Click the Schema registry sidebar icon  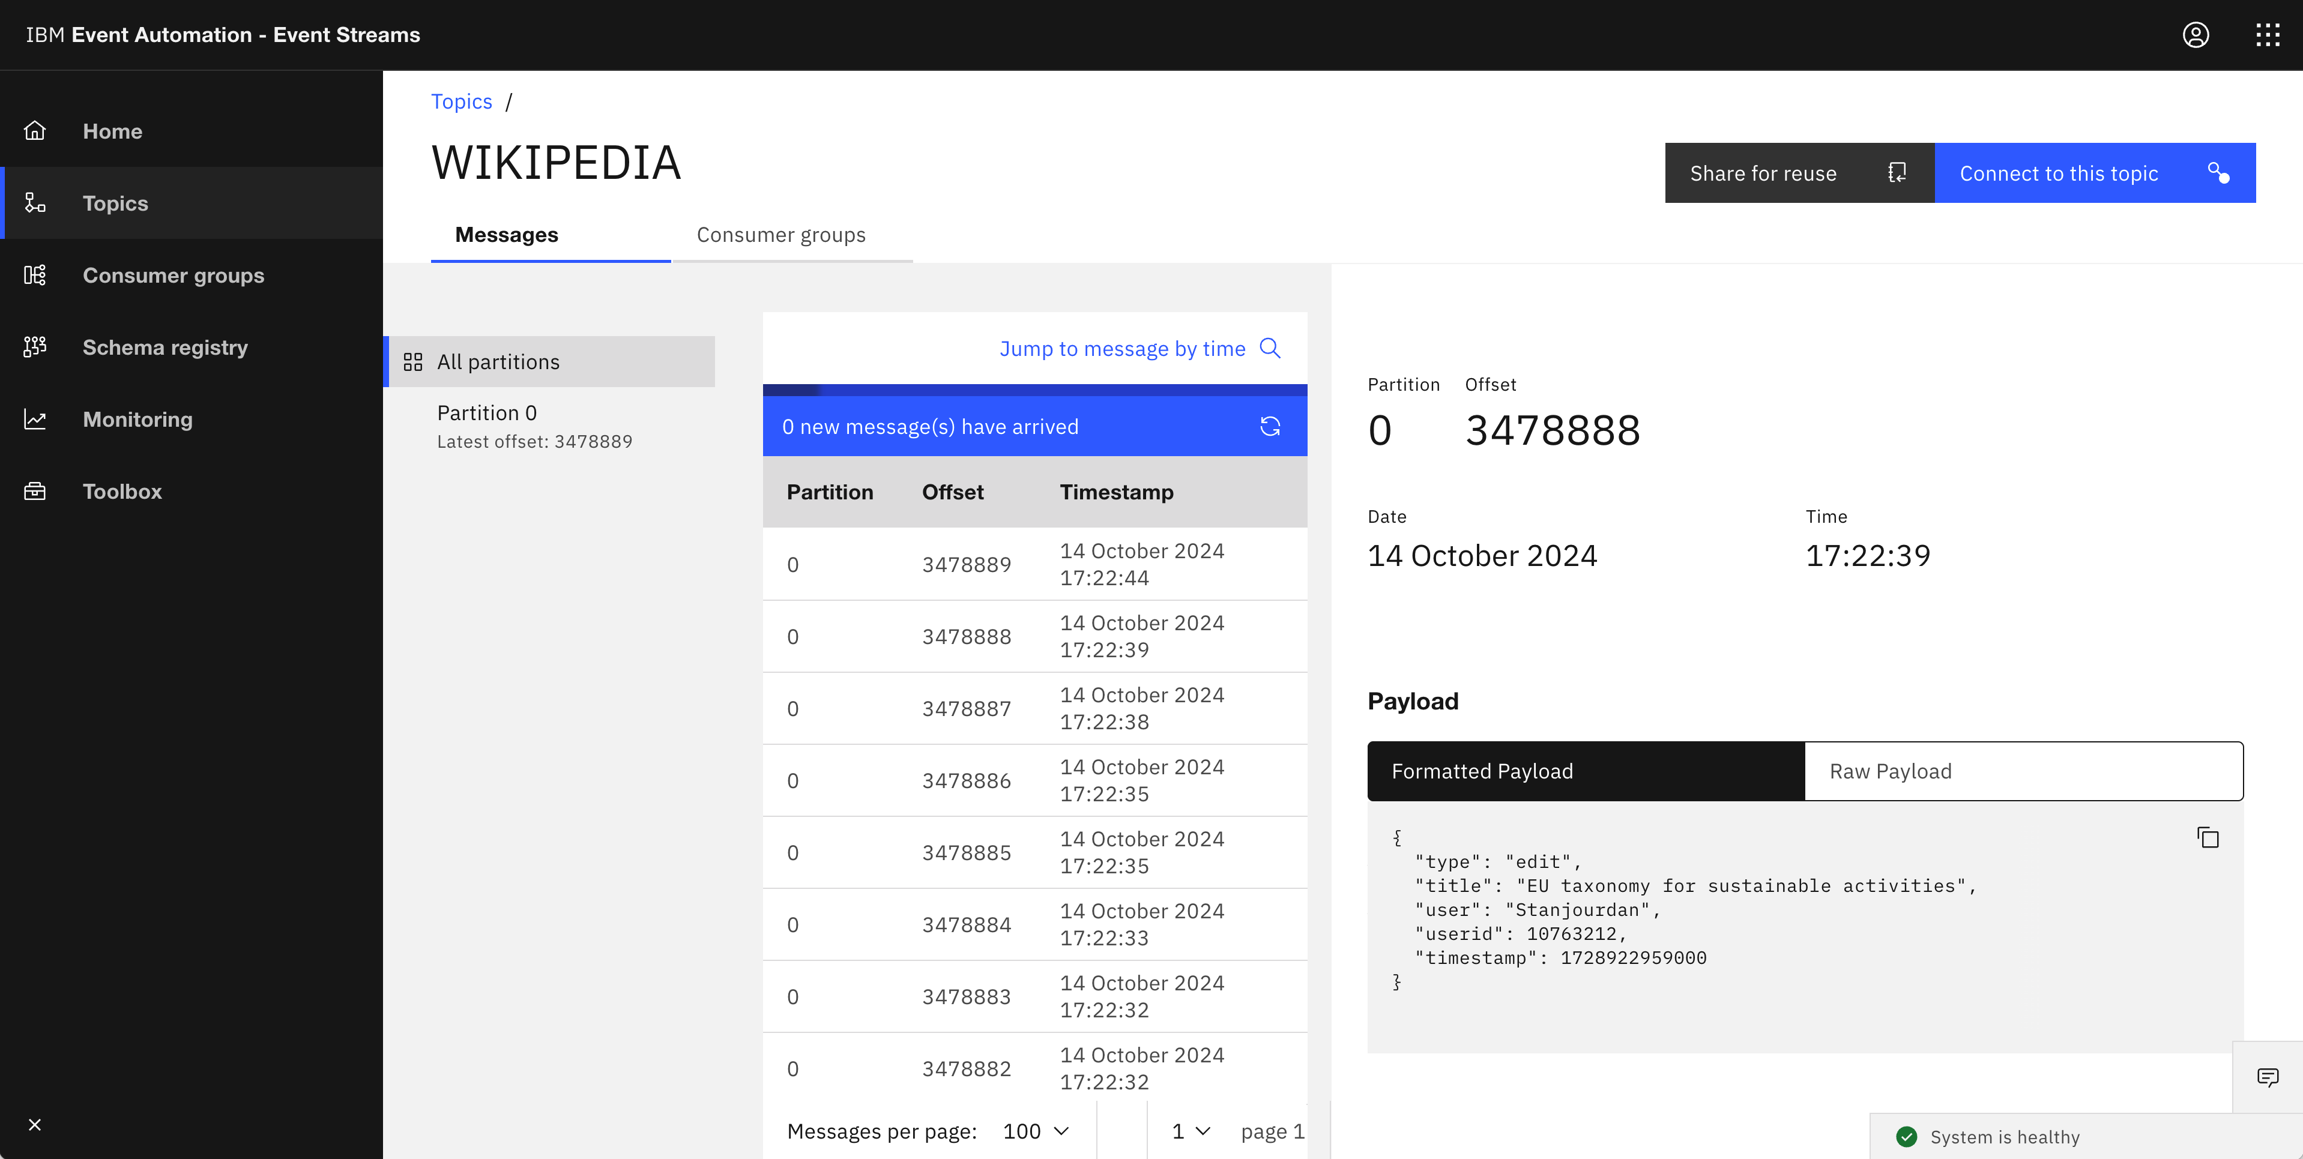pos(35,347)
